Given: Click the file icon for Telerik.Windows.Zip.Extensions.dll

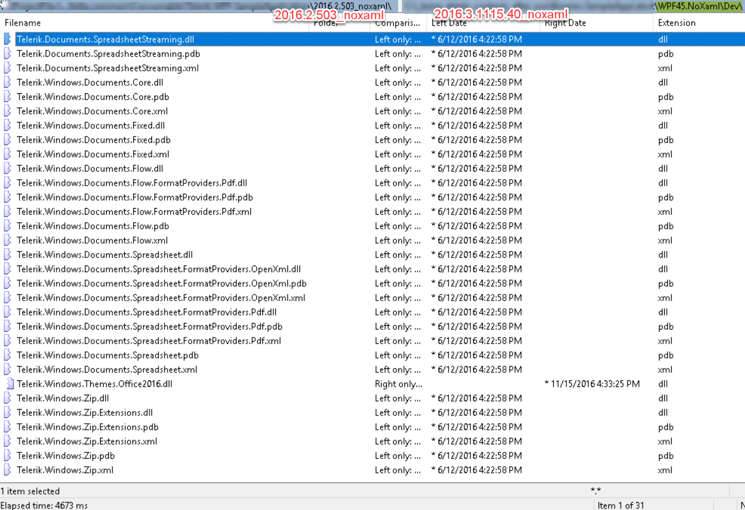Looking at the screenshot, I should tap(7, 412).
